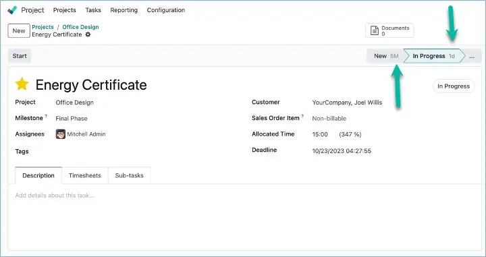Click the (347 %) progress text
Viewport: 486px width, 257px height.
pyautogui.click(x=350, y=134)
